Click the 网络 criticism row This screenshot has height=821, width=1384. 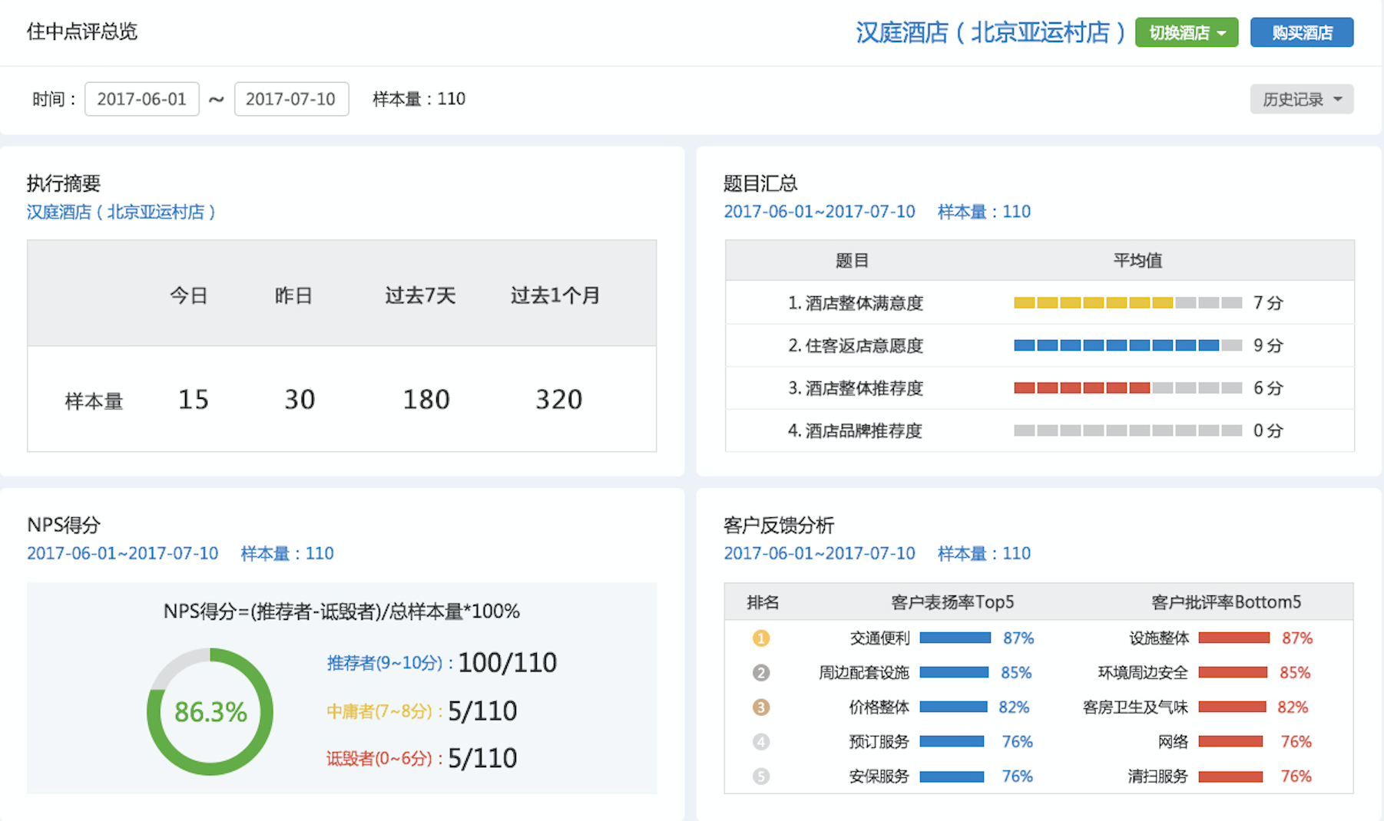(x=1235, y=742)
